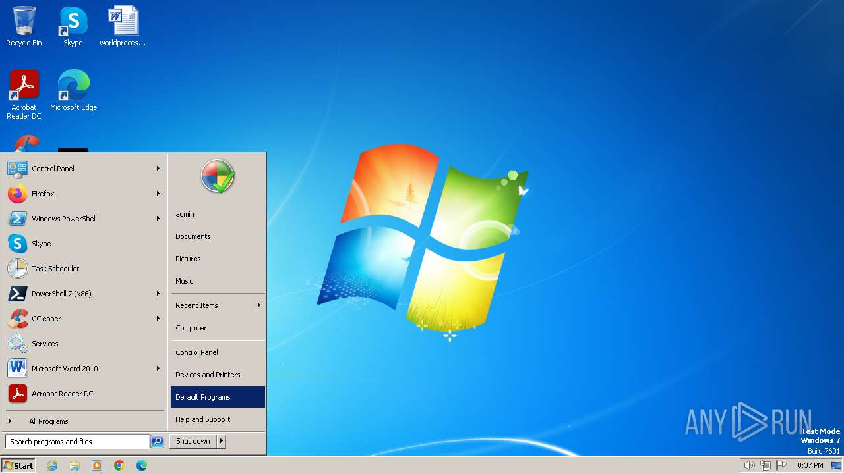Expand the Control Panel submenu arrow
The height and width of the screenshot is (474, 844).
[x=158, y=169]
